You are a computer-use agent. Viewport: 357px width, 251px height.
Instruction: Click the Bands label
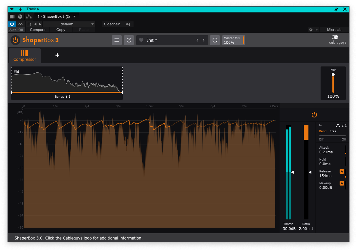click(59, 97)
